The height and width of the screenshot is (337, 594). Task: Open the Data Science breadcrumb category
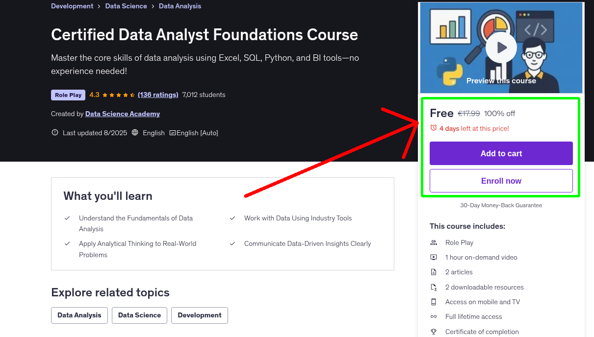[126, 6]
